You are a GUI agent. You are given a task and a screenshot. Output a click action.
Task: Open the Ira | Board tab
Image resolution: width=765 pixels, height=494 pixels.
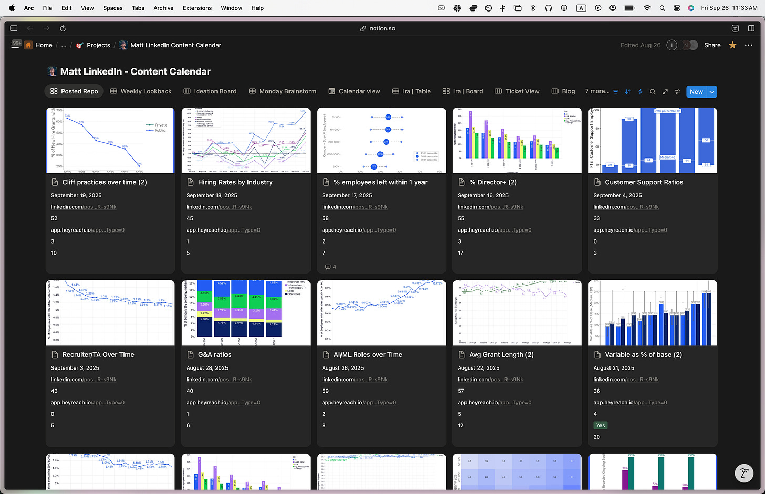[x=463, y=91]
